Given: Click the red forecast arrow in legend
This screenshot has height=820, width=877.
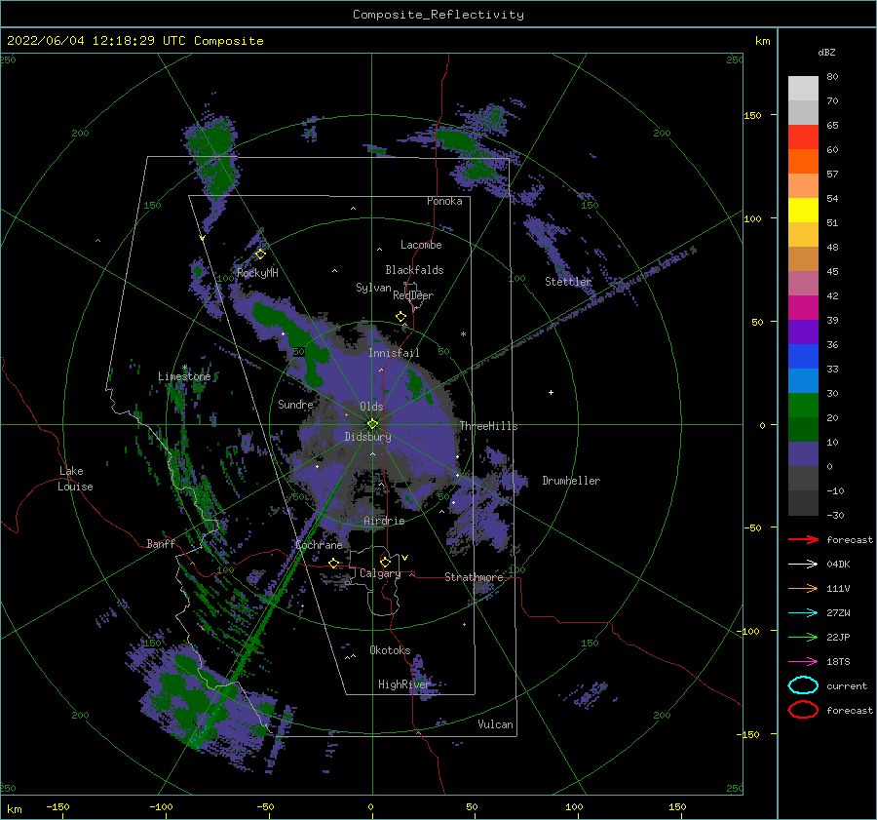Looking at the screenshot, I should pos(803,539).
